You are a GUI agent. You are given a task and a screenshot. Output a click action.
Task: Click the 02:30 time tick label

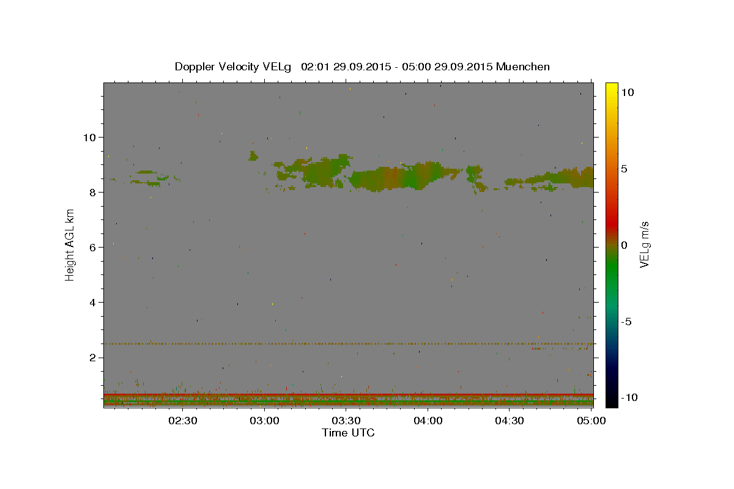[183, 421]
